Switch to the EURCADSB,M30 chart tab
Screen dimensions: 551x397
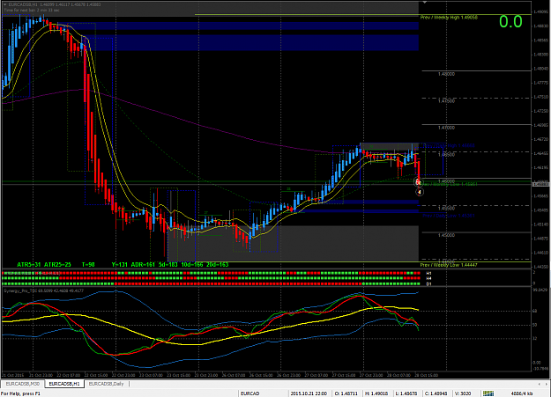pos(23,384)
